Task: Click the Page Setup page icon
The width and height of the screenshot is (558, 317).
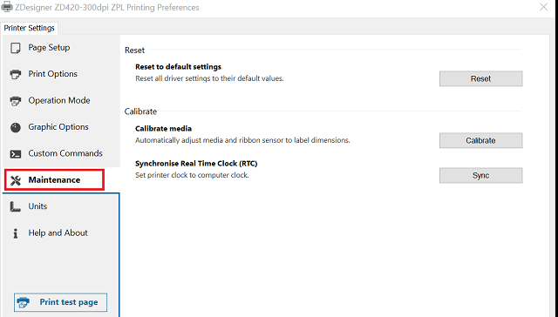Action: 16,48
